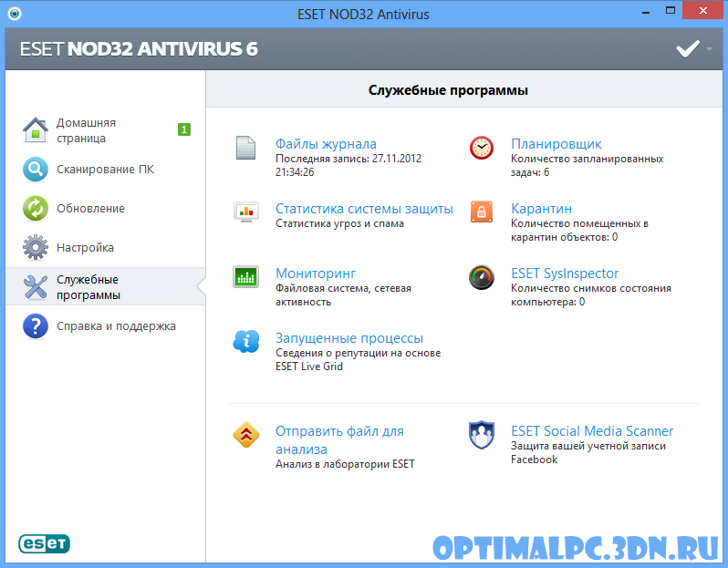Click the blue info cloud processes icon

click(246, 342)
